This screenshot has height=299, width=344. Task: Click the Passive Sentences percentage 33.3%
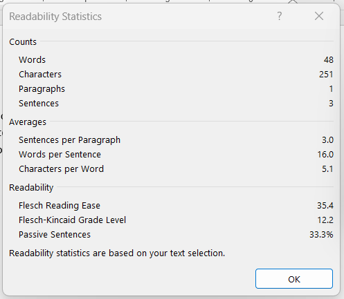pyautogui.click(x=321, y=235)
